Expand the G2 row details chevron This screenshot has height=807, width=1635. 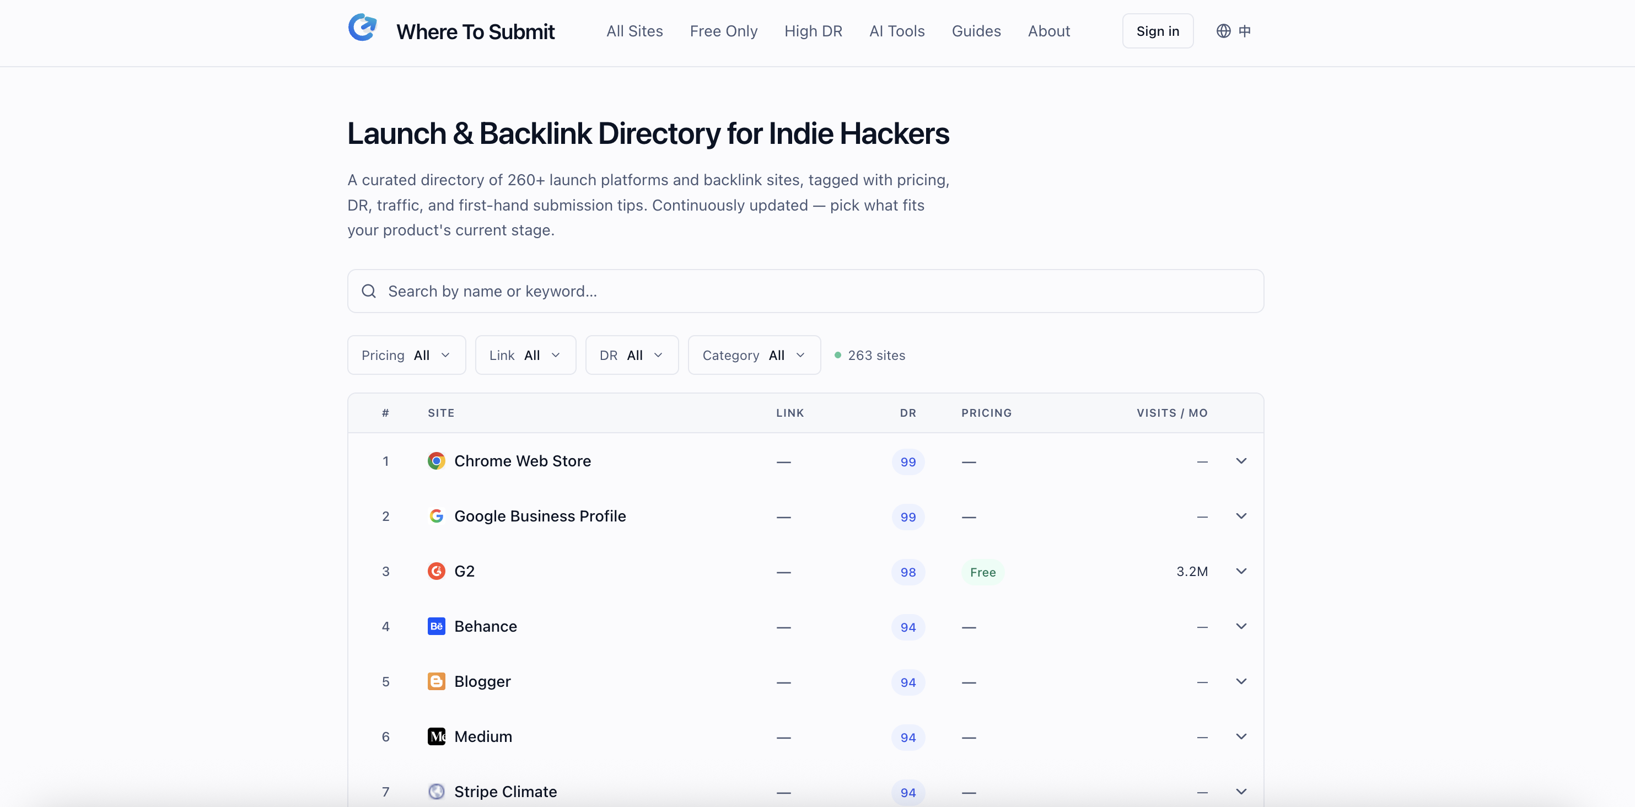coord(1241,572)
